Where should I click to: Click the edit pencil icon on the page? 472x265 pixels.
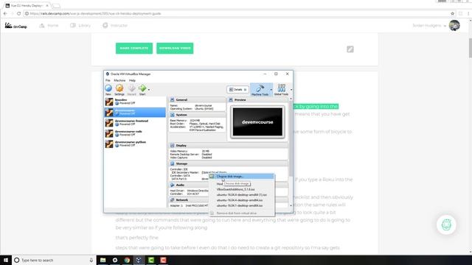click(350, 49)
